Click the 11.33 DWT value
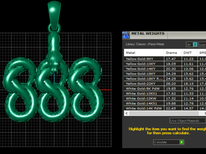Screen dimensions: 206x154 click(188, 94)
